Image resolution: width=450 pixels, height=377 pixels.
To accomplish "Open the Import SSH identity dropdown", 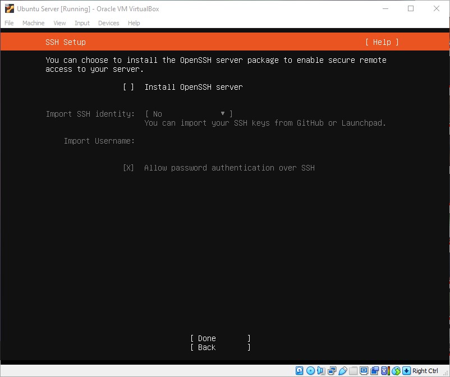I will [189, 114].
